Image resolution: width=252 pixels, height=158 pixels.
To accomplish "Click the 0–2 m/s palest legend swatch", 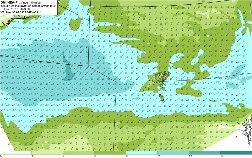I will coord(16,152).
